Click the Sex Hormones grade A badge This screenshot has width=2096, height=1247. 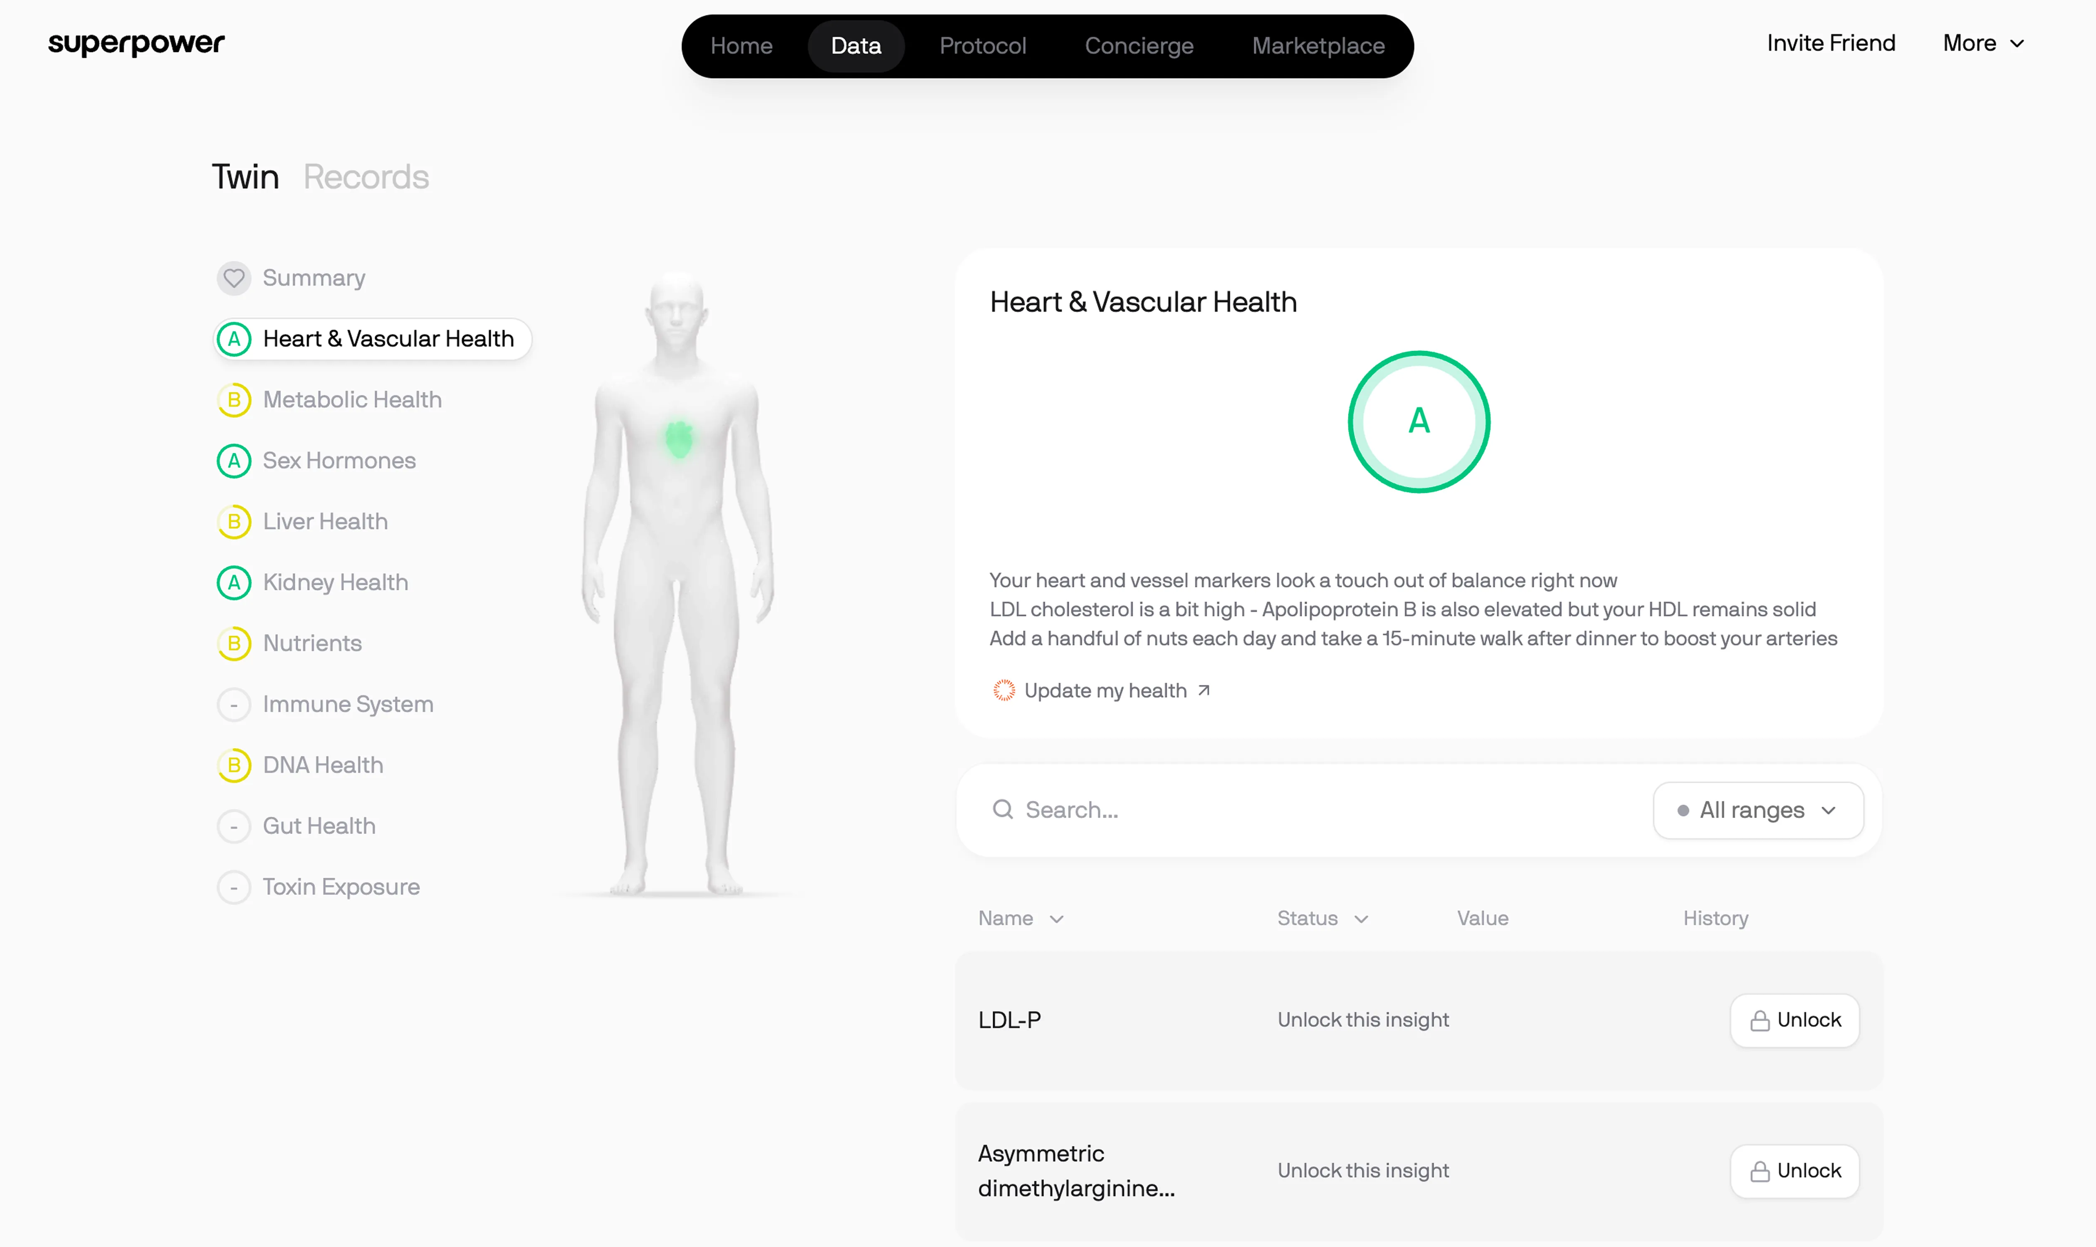click(x=234, y=461)
